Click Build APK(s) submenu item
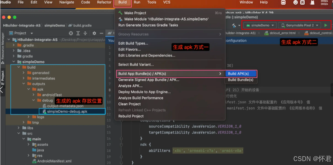The width and height of the screenshot is (333, 165). pyautogui.click(x=241, y=74)
